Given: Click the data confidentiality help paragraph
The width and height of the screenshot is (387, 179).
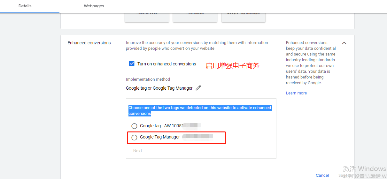Looking at the screenshot, I should click(x=311, y=63).
